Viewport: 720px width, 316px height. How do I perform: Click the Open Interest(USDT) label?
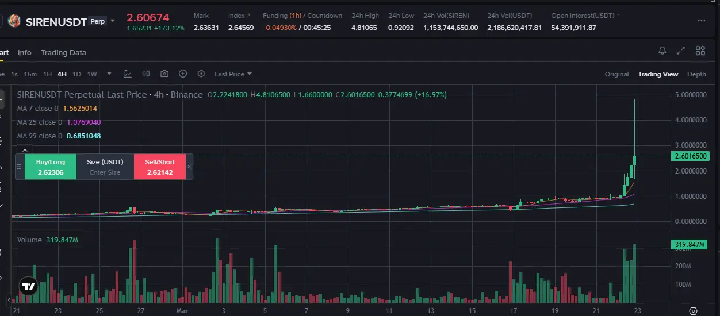click(583, 16)
